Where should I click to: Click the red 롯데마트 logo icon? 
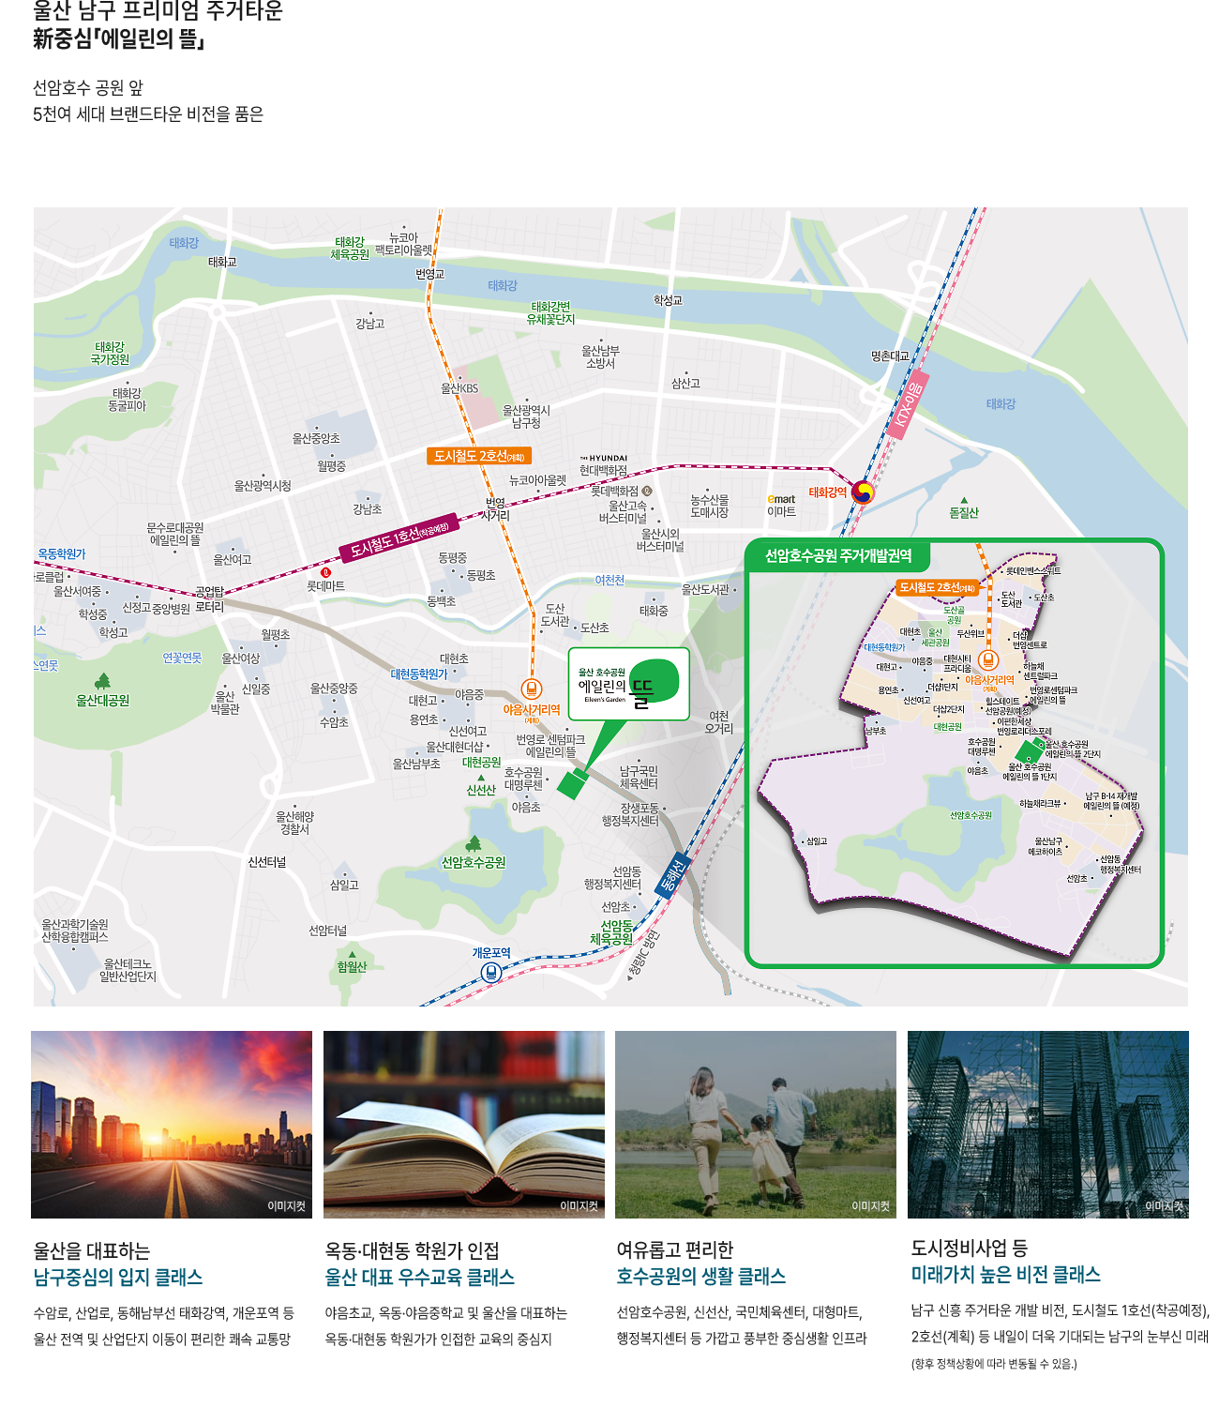coord(326,572)
